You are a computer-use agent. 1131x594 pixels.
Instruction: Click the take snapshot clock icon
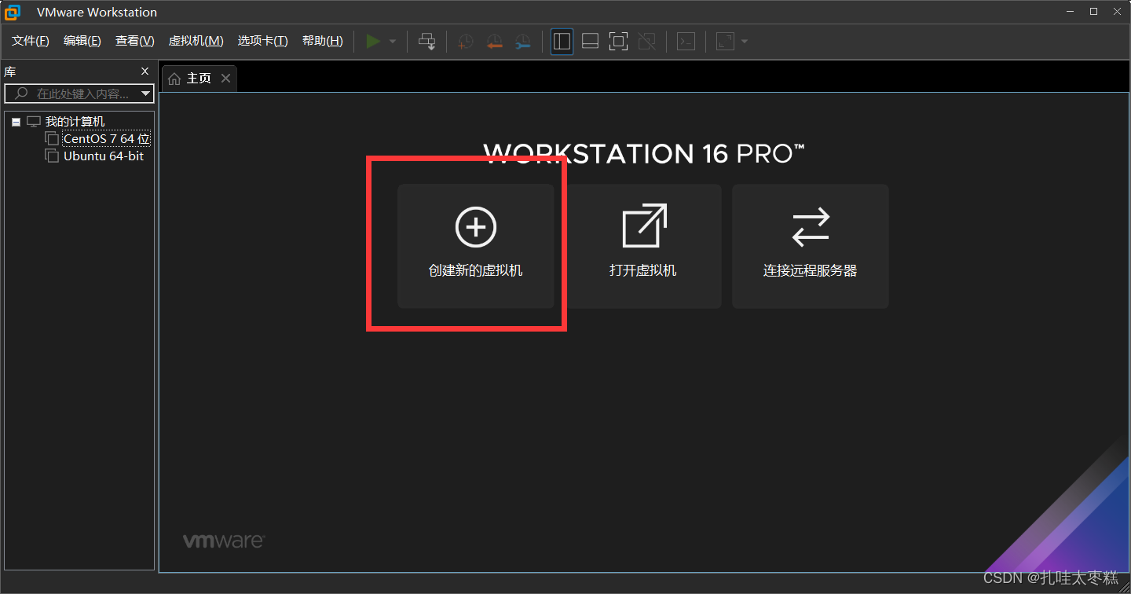(466, 42)
